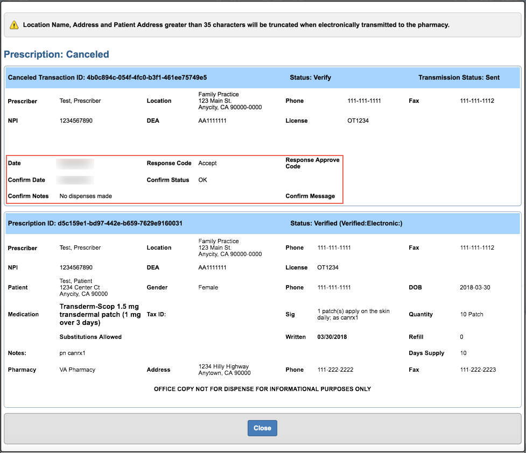Click the blurred Confirm Date value
526x453 pixels.
(x=75, y=180)
